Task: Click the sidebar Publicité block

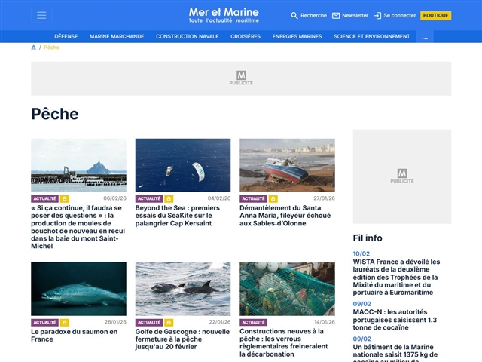Action: tap(401, 176)
